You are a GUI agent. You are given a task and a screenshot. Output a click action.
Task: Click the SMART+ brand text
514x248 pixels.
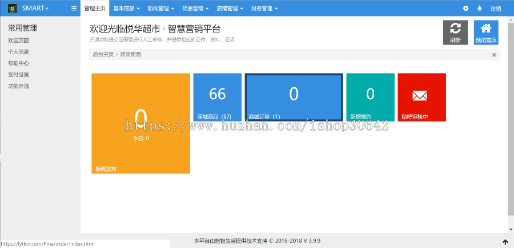pyautogui.click(x=35, y=9)
